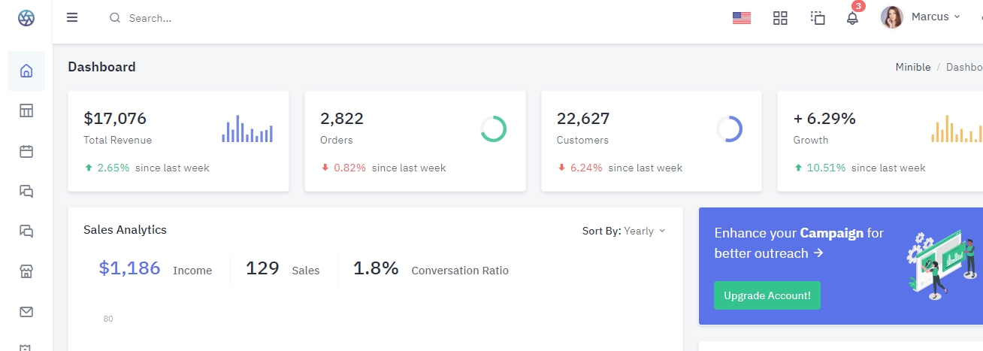
Task: Click the user avatar photo
Action: 891,17
